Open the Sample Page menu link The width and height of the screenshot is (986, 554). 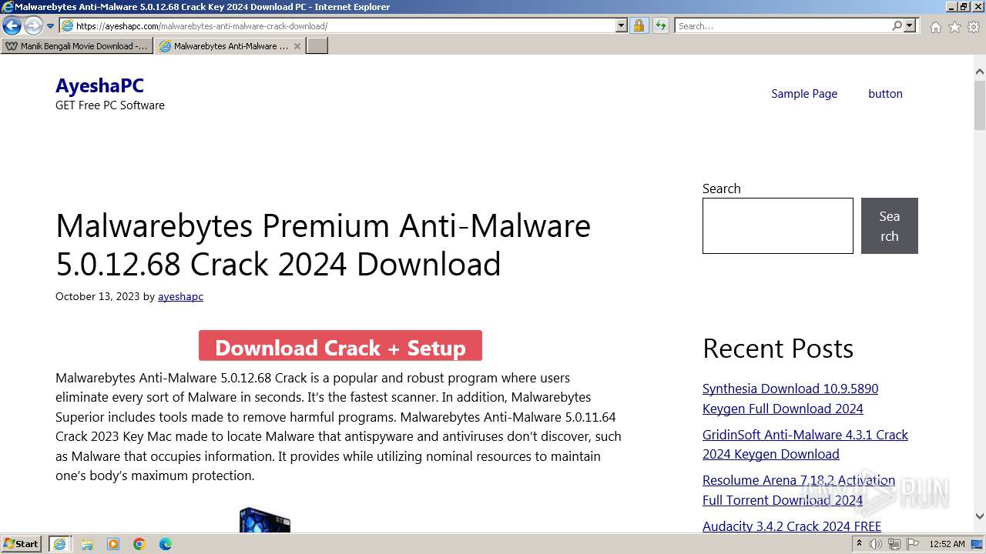tap(804, 93)
